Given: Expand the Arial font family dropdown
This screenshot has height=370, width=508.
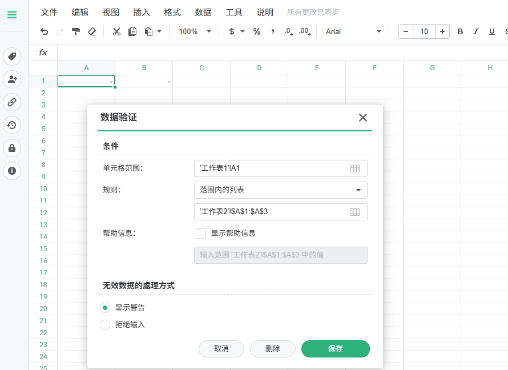Looking at the screenshot, I should click(x=354, y=32).
